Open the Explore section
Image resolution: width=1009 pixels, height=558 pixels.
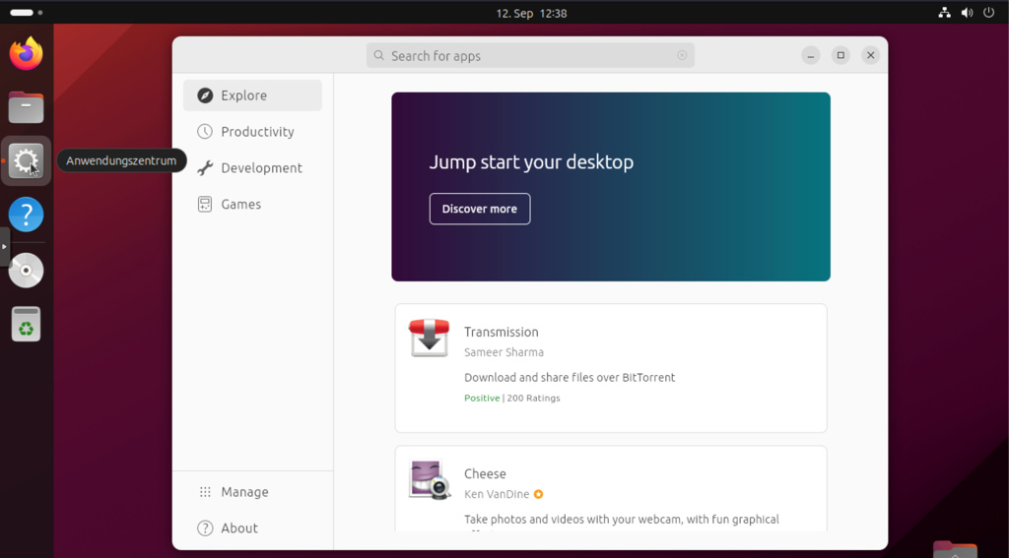(252, 95)
